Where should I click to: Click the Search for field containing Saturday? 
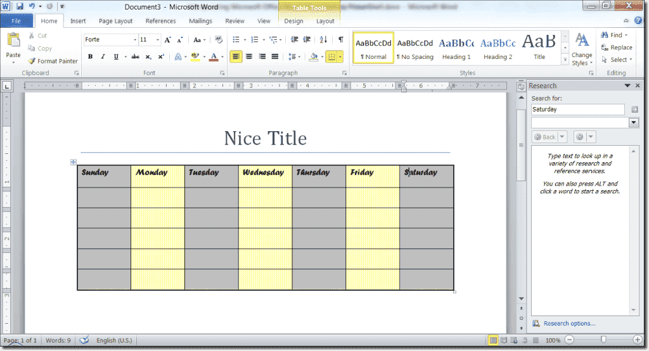click(x=578, y=109)
